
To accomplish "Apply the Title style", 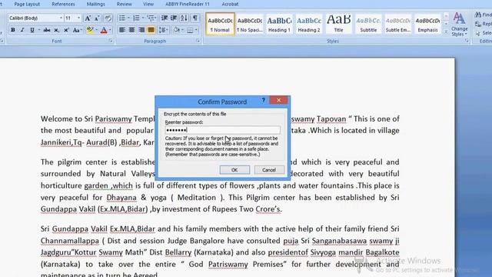I will pos(338,24).
